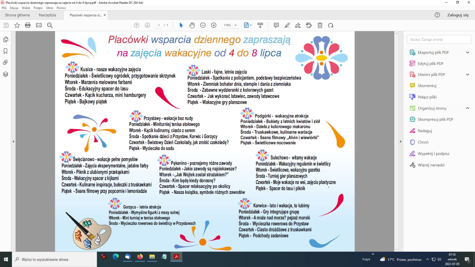Viewport: 475px width, 267px height.
Task: Open the notification center icon
Action: point(467,260)
